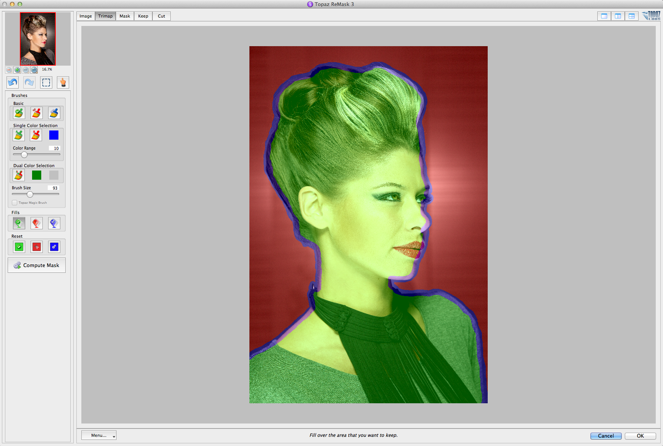Switch to the split two-pane view

click(618, 16)
